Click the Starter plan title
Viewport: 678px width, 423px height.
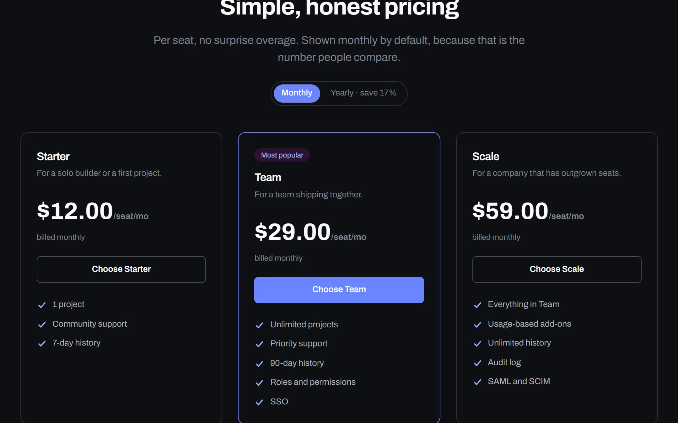click(x=53, y=156)
